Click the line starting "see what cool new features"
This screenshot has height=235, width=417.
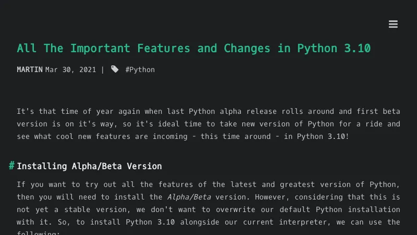182,136
